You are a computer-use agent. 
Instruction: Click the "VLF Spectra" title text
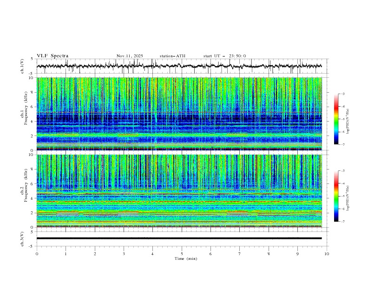(53, 56)
